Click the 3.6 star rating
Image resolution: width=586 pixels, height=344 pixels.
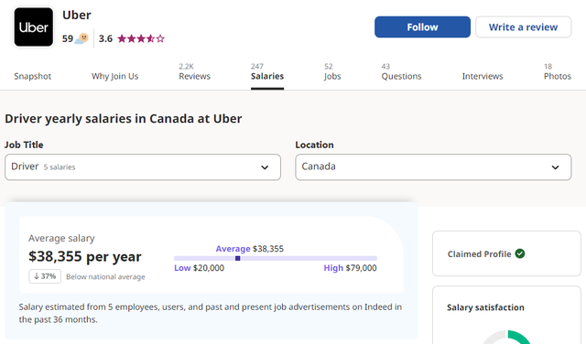pos(132,38)
